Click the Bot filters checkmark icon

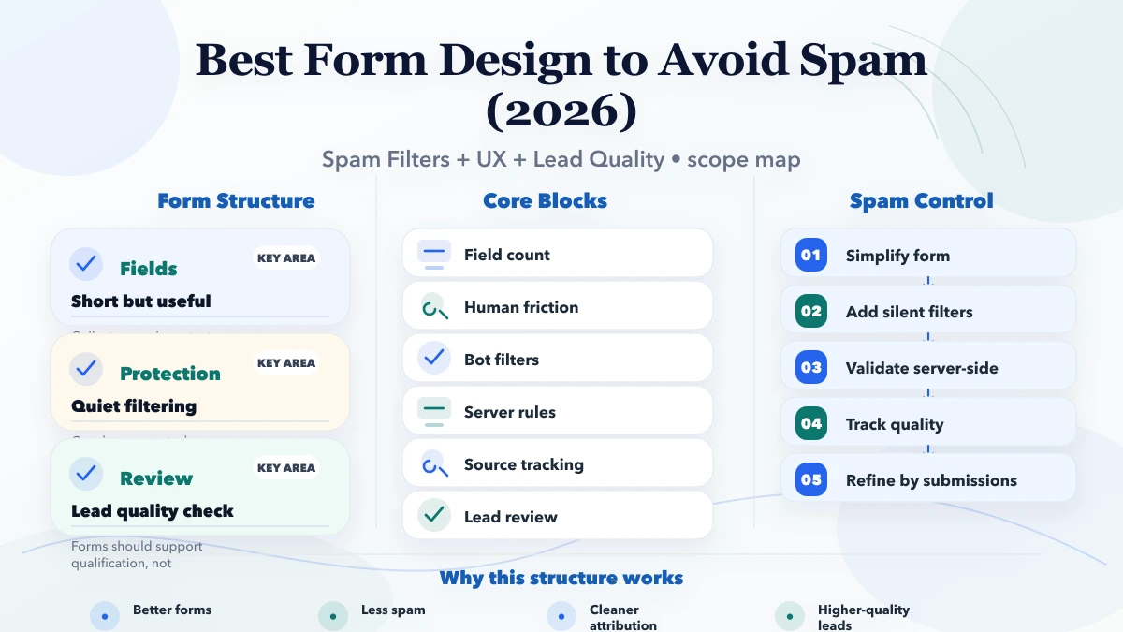tap(434, 360)
